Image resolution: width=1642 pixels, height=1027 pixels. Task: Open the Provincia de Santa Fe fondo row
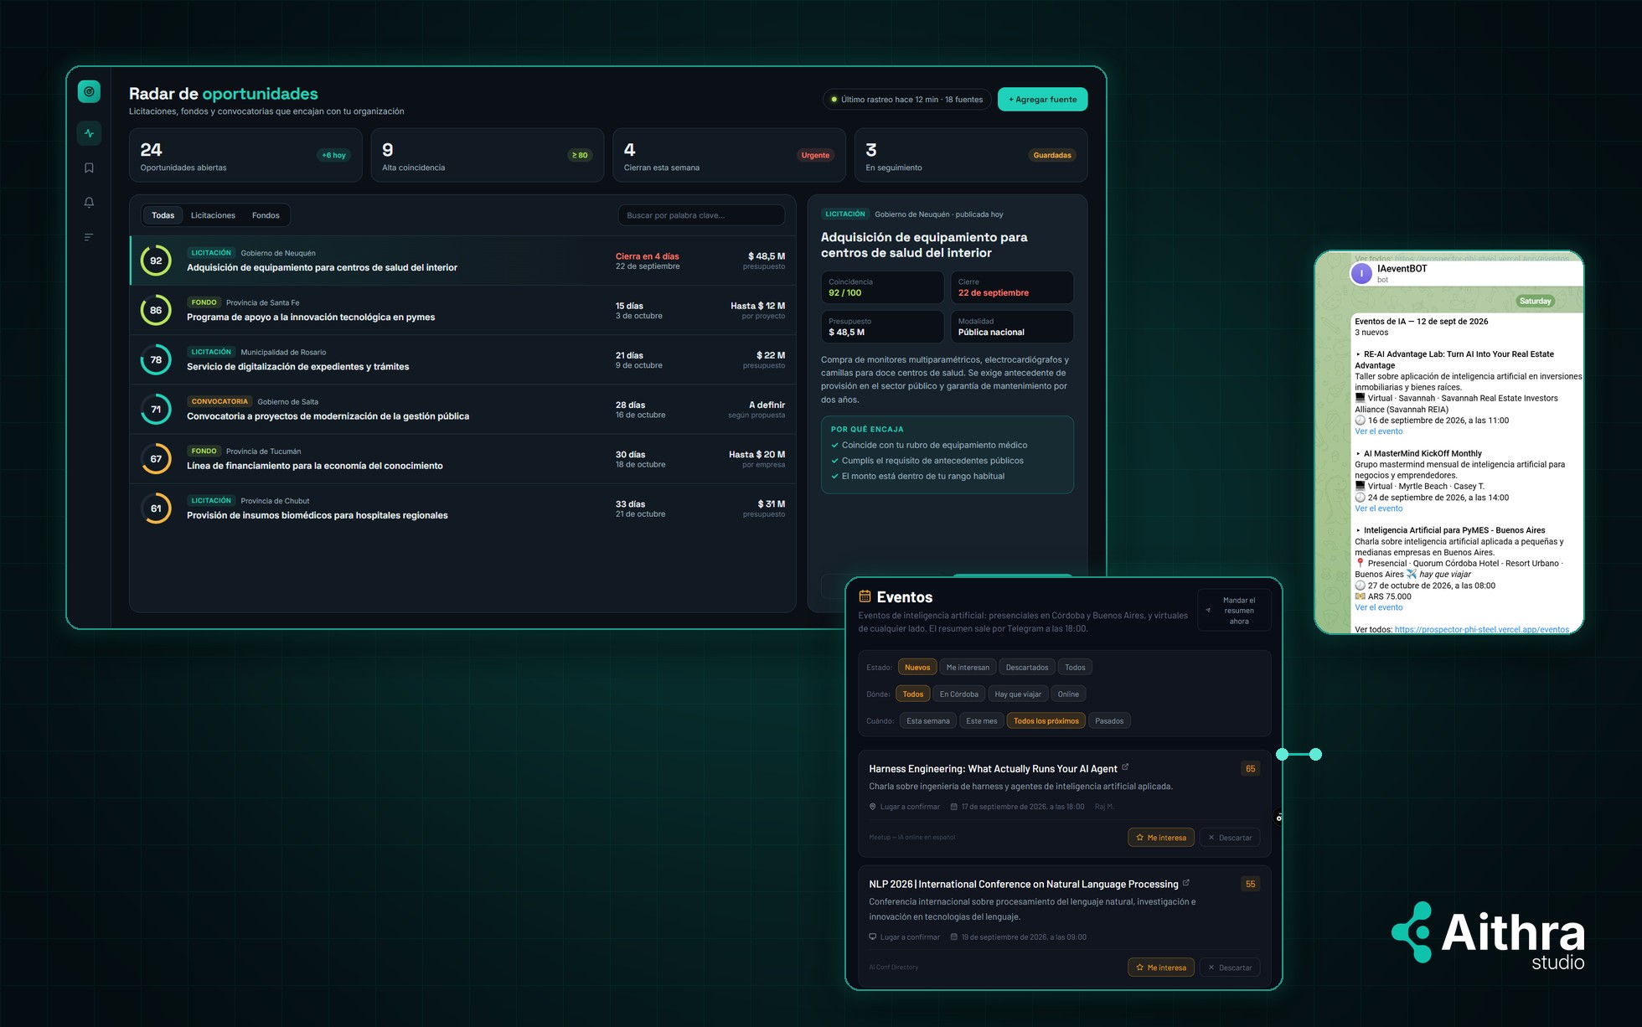462,310
